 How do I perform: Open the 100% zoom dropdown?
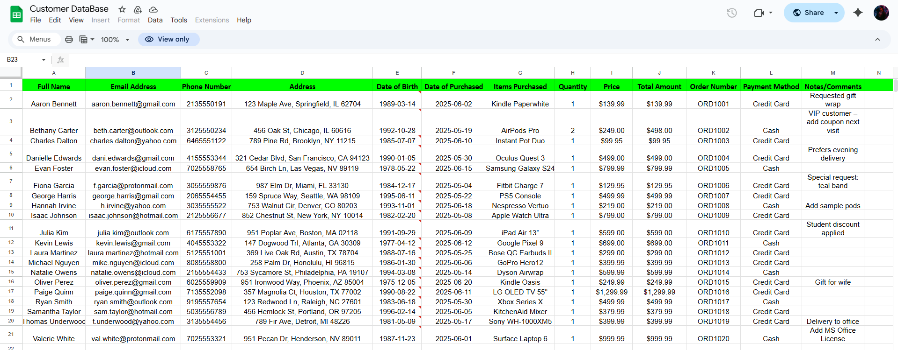(115, 40)
